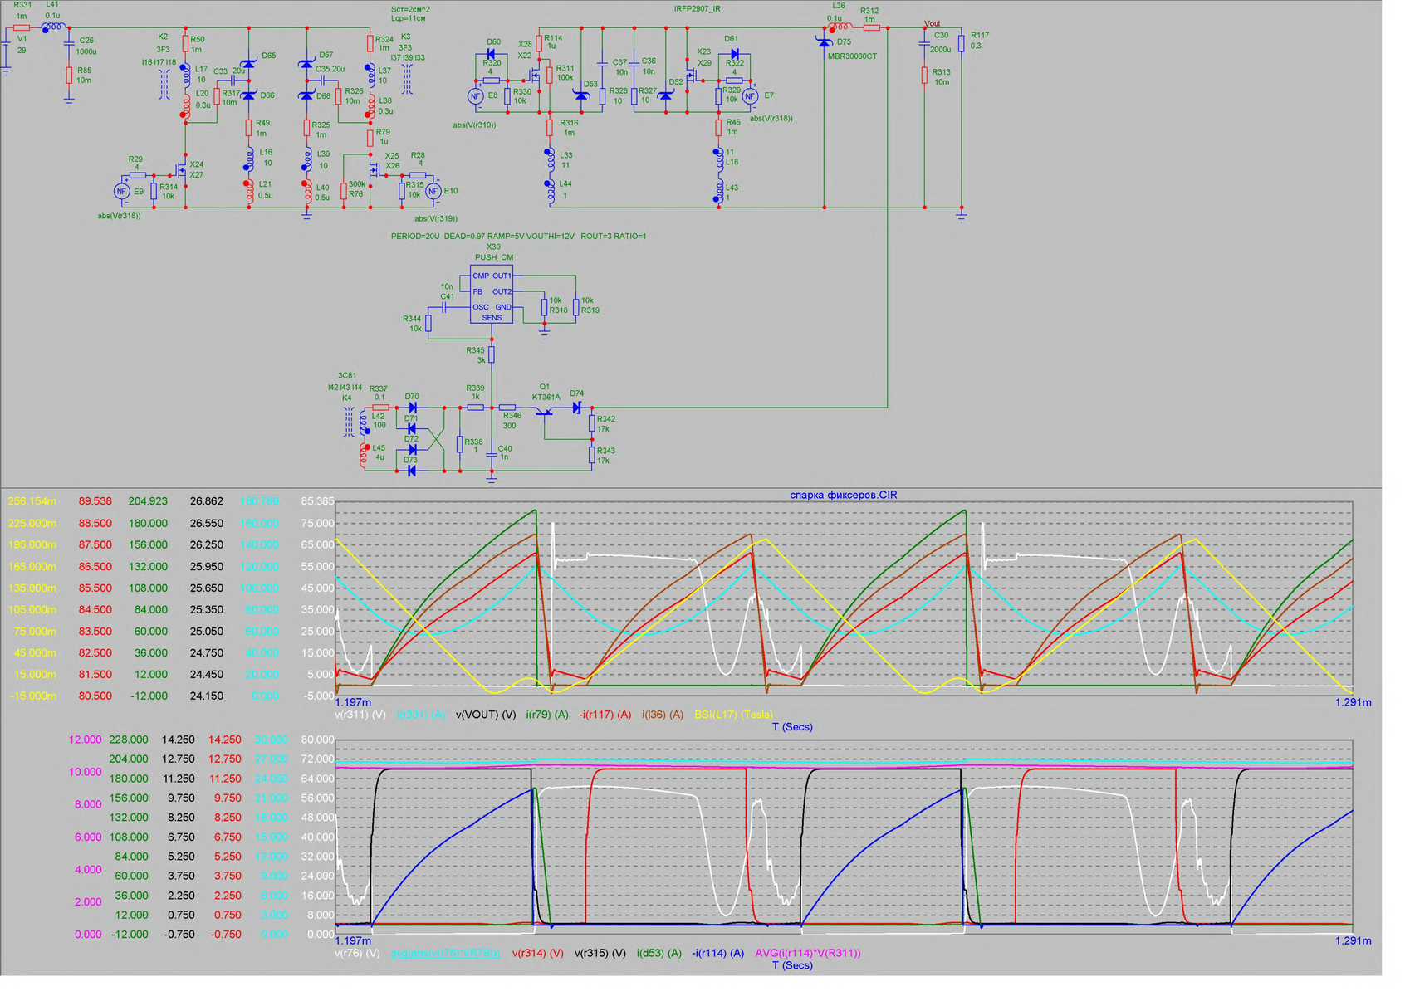Click the PUSH_CM controller block X30
The image size is (1410, 996).
click(x=492, y=295)
